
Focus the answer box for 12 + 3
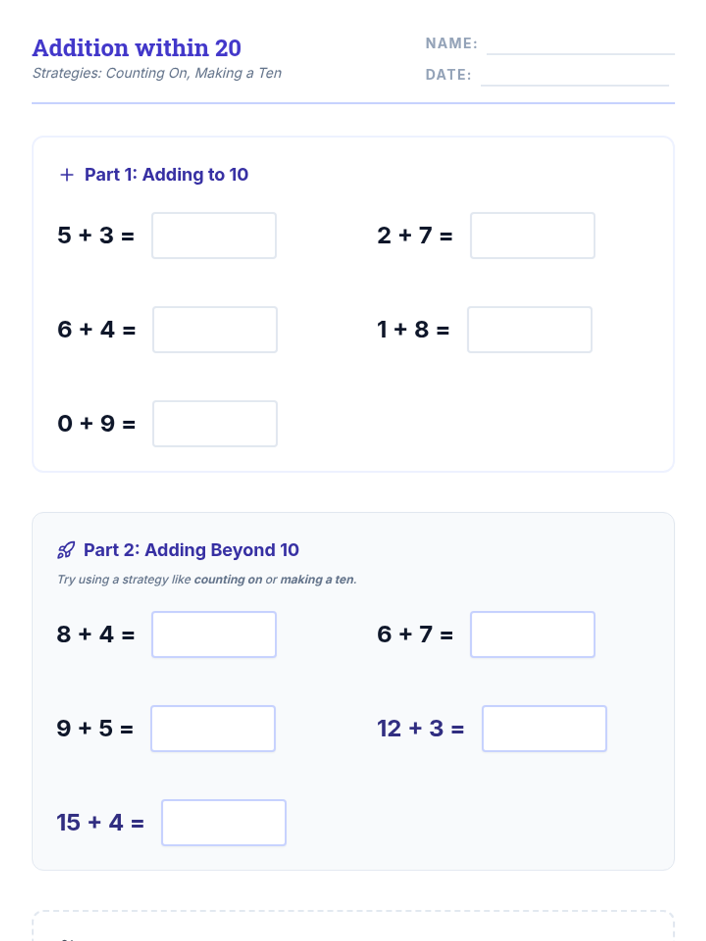544,729
